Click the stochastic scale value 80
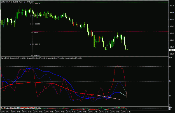175x113 pixels. [170, 66]
